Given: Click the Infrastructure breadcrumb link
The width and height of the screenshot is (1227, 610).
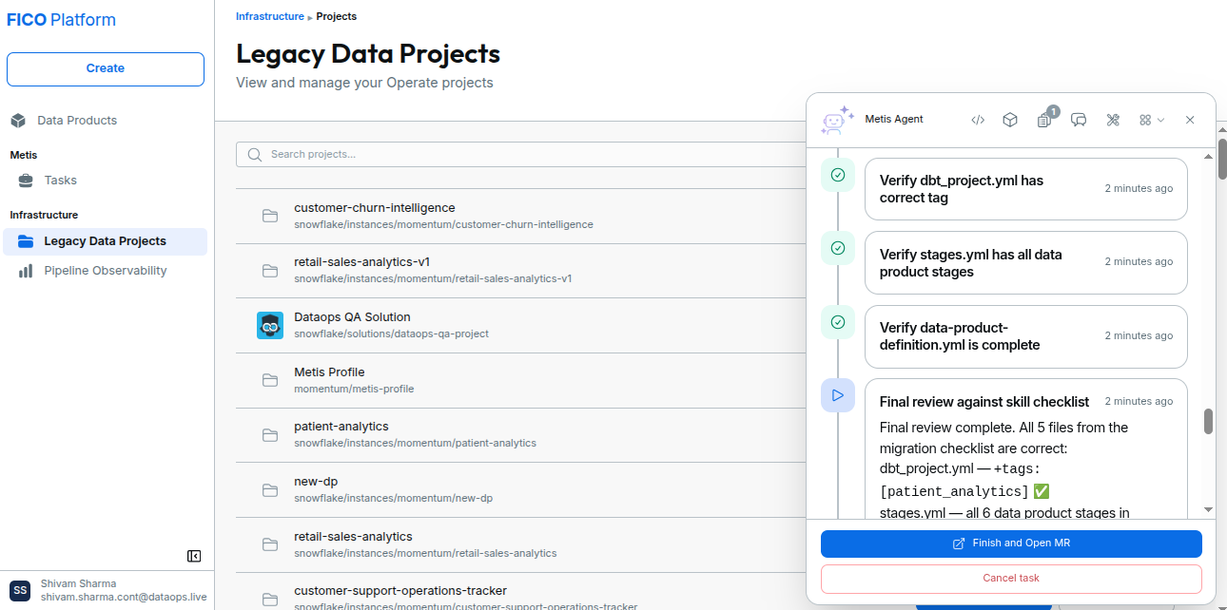Looking at the screenshot, I should [x=270, y=16].
